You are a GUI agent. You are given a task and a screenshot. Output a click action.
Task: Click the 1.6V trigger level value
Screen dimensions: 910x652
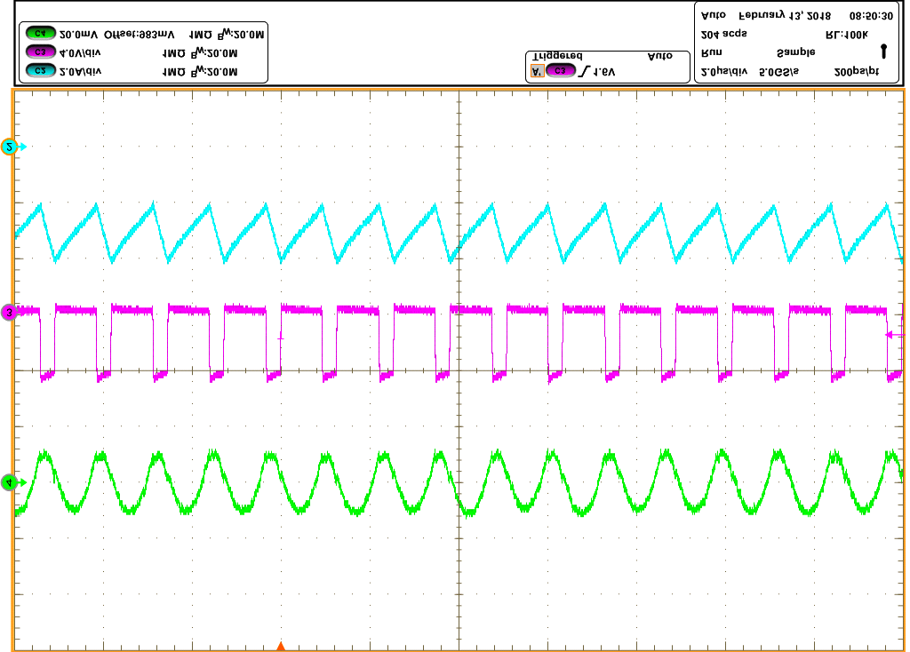click(605, 71)
